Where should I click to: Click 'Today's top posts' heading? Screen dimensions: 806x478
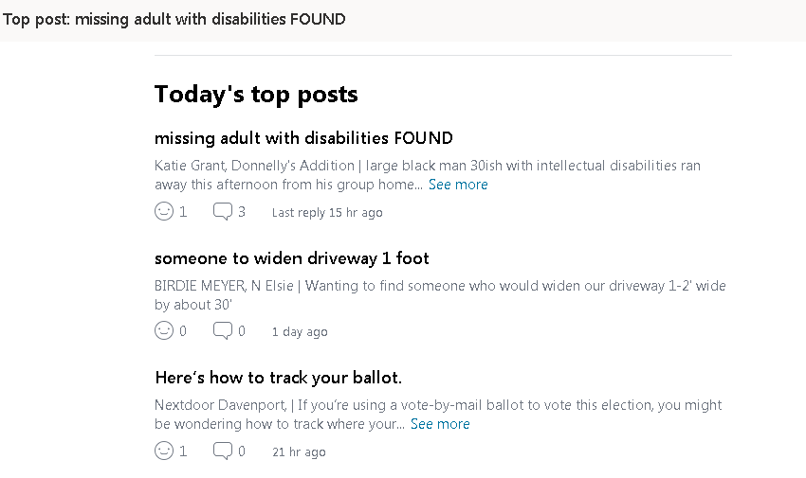tap(256, 95)
